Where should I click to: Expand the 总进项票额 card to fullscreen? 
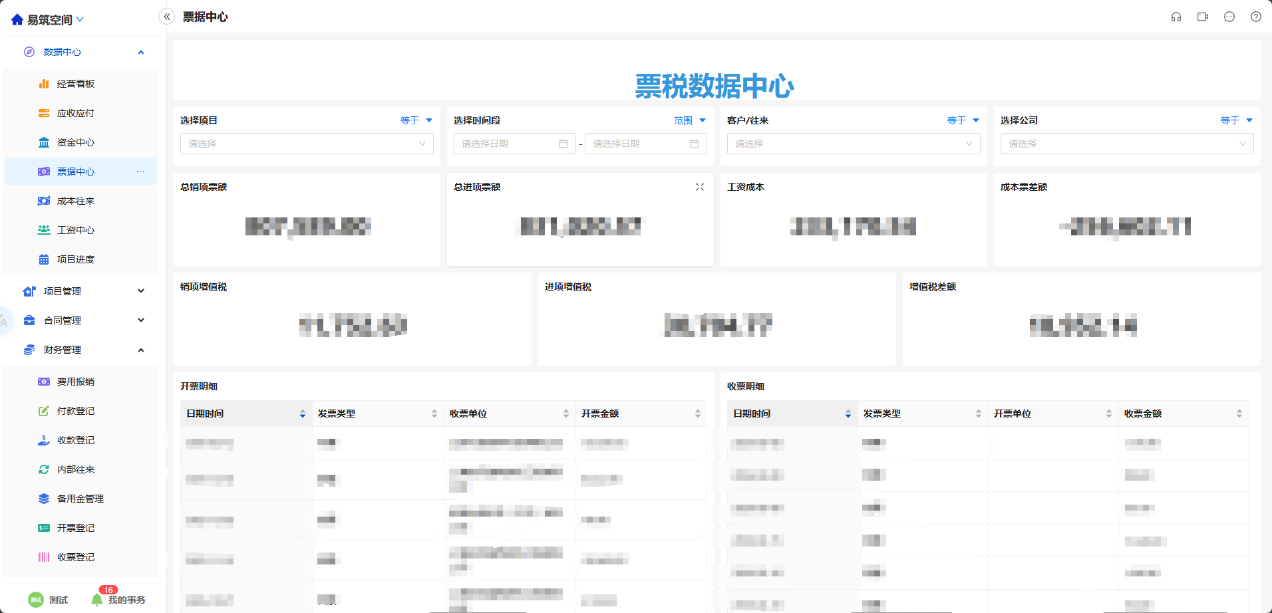(700, 187)
